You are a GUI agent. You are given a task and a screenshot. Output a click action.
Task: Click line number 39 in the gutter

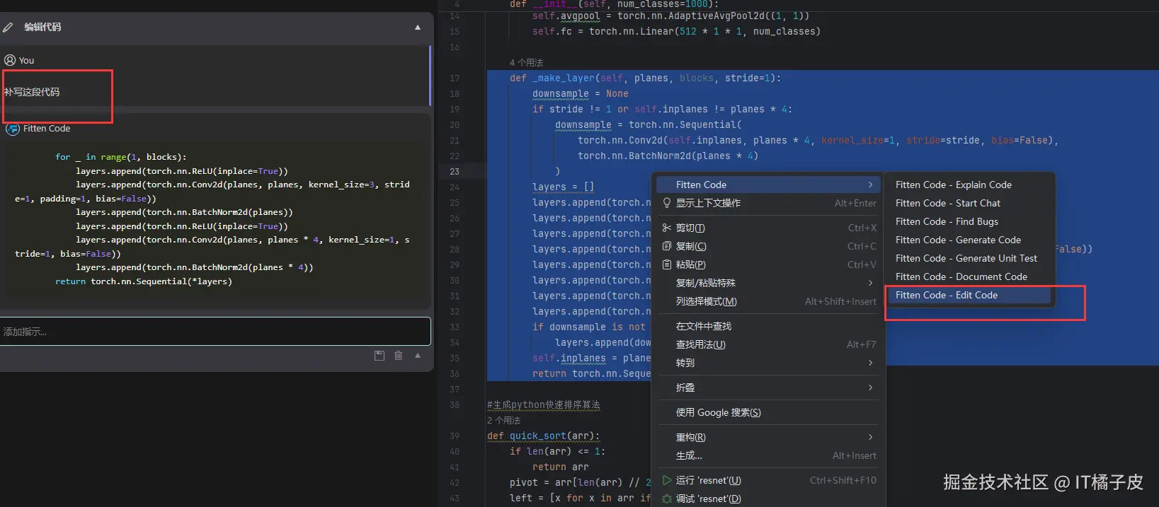[x=455, y=436]
